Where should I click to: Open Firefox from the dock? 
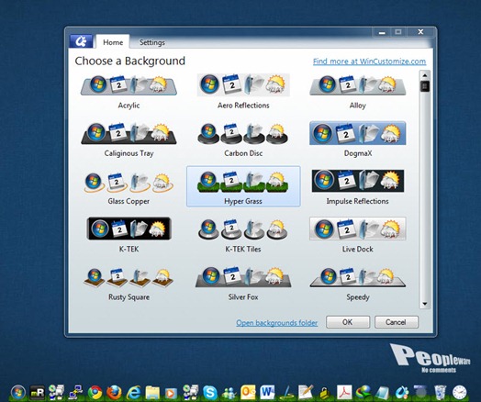click(x=114, y=393)
